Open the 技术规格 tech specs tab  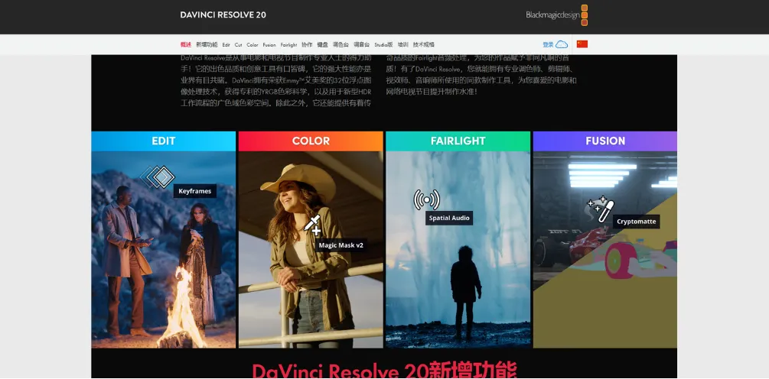tap(424, 44)
